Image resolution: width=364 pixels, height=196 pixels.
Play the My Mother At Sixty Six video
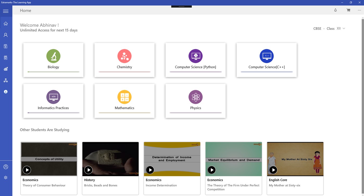click(x=273, y=170)
